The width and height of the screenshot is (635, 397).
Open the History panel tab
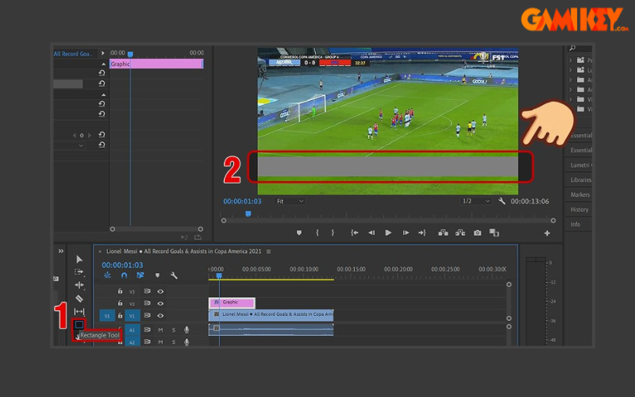[x=579, y=210]
